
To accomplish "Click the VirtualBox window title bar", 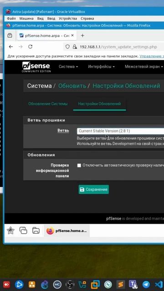I will (84, 12).
